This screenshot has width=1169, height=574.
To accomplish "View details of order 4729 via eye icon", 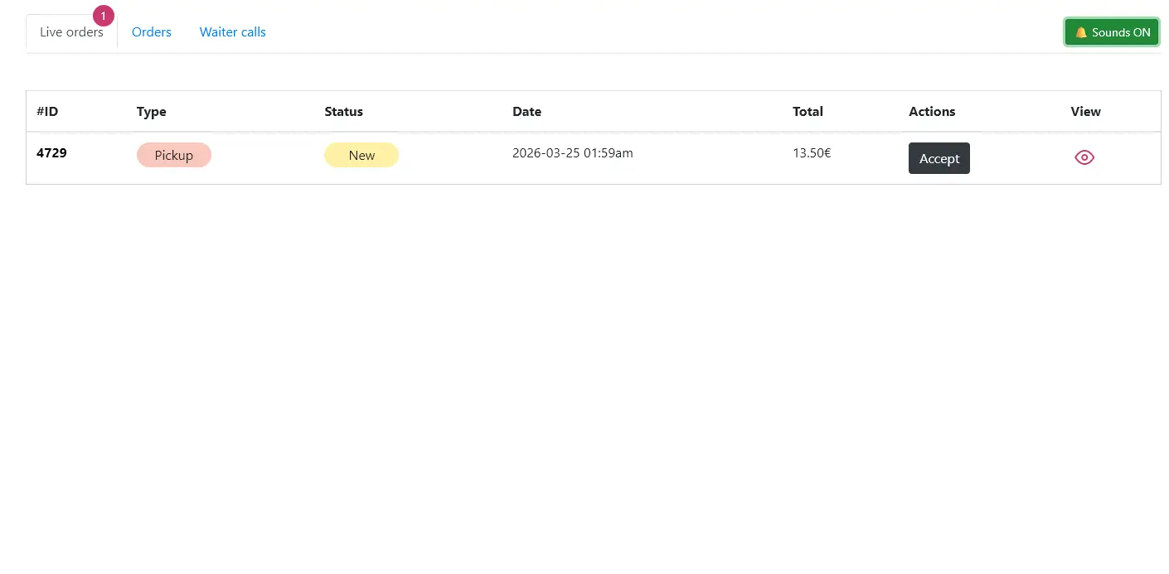I will 1084,157.
